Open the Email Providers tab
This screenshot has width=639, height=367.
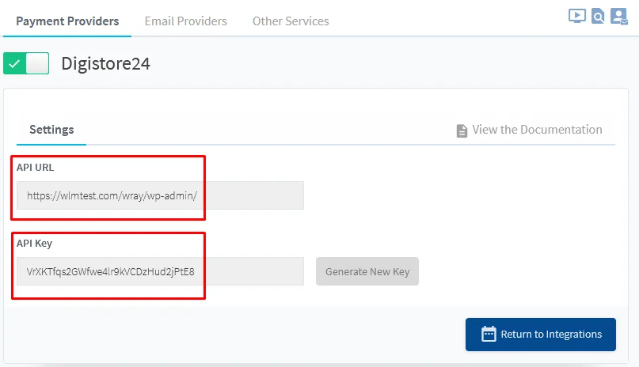coord(186,21)
